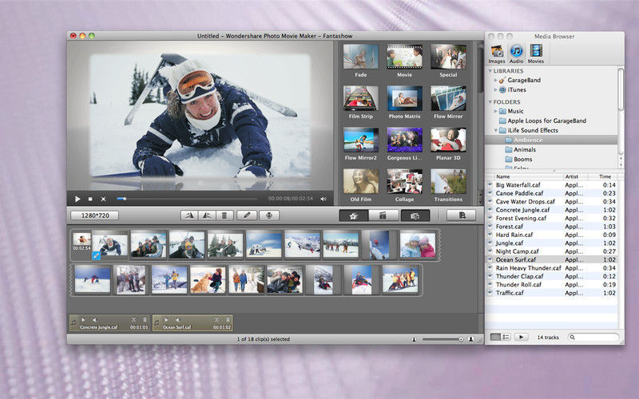Click the export/share movie button

tap(462, 215)
